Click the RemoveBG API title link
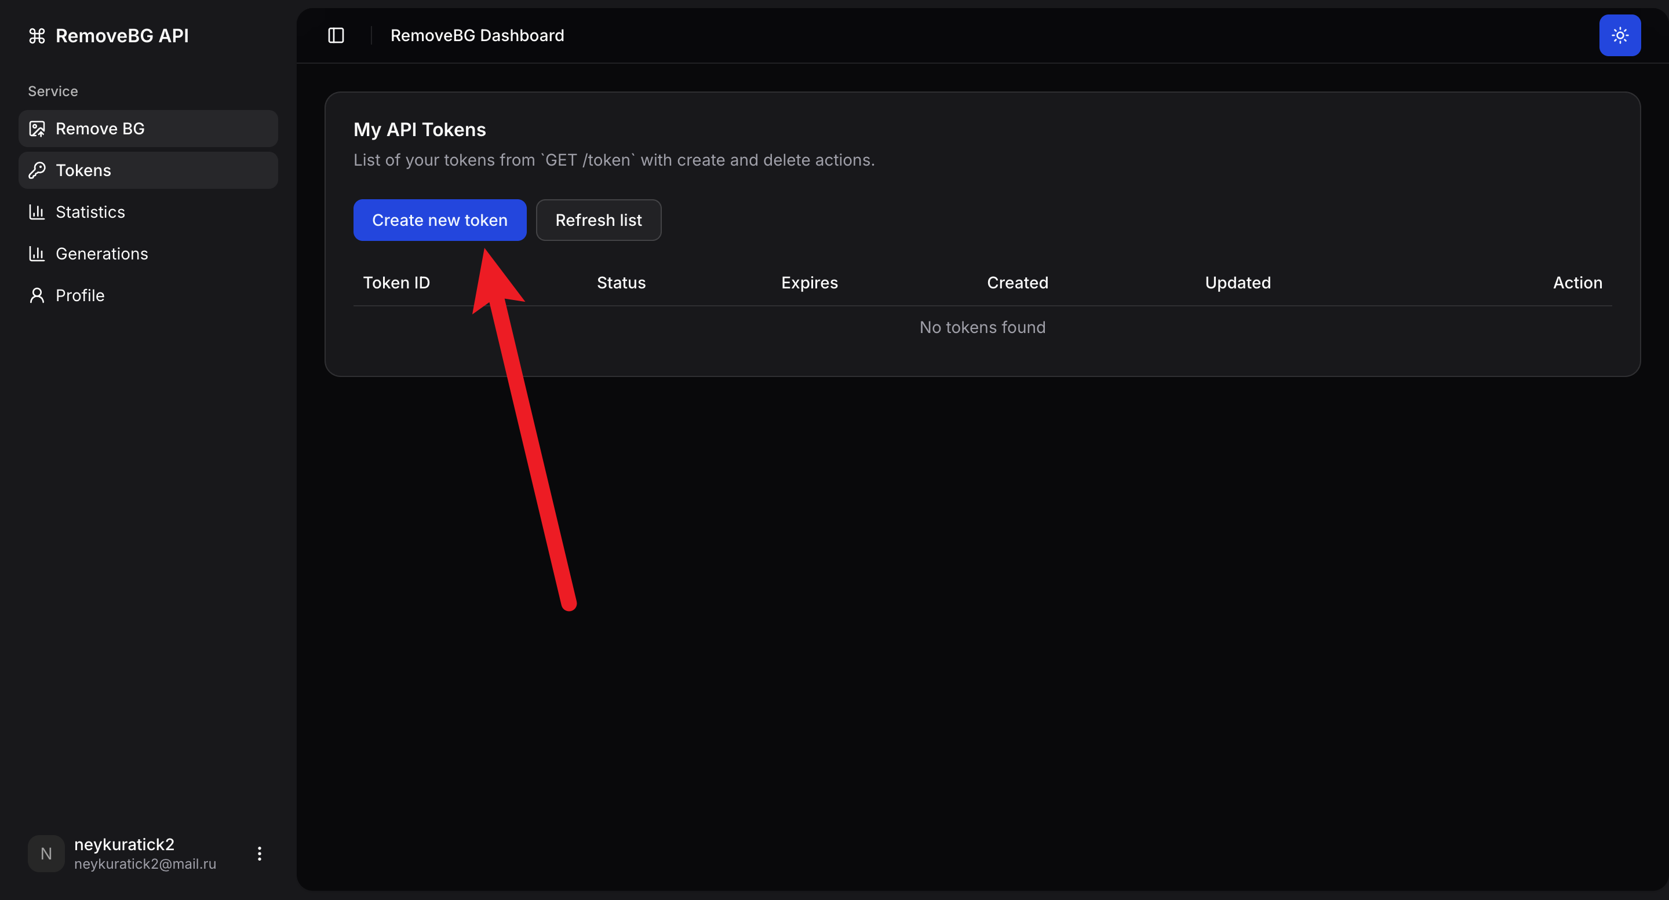The image size is (1669, 900). tap(122, 35)
